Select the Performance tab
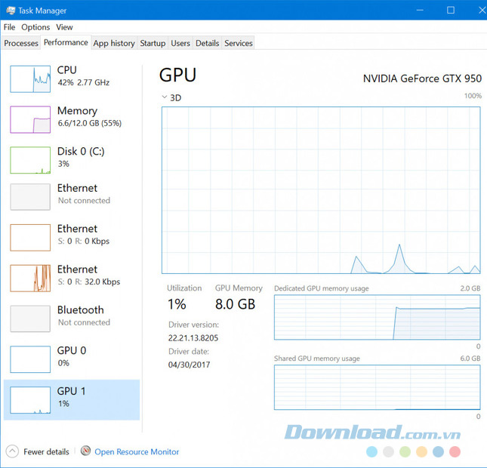 pos(66,42)
